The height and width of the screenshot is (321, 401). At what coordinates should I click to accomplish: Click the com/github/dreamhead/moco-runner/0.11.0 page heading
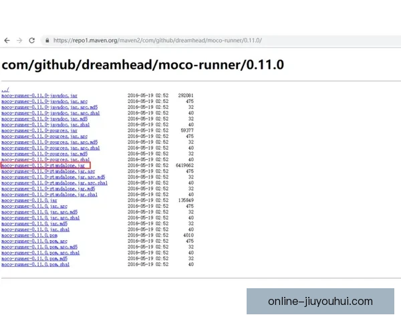coord(143,65)
